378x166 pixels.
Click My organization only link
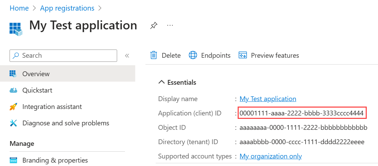click(270, 156)
